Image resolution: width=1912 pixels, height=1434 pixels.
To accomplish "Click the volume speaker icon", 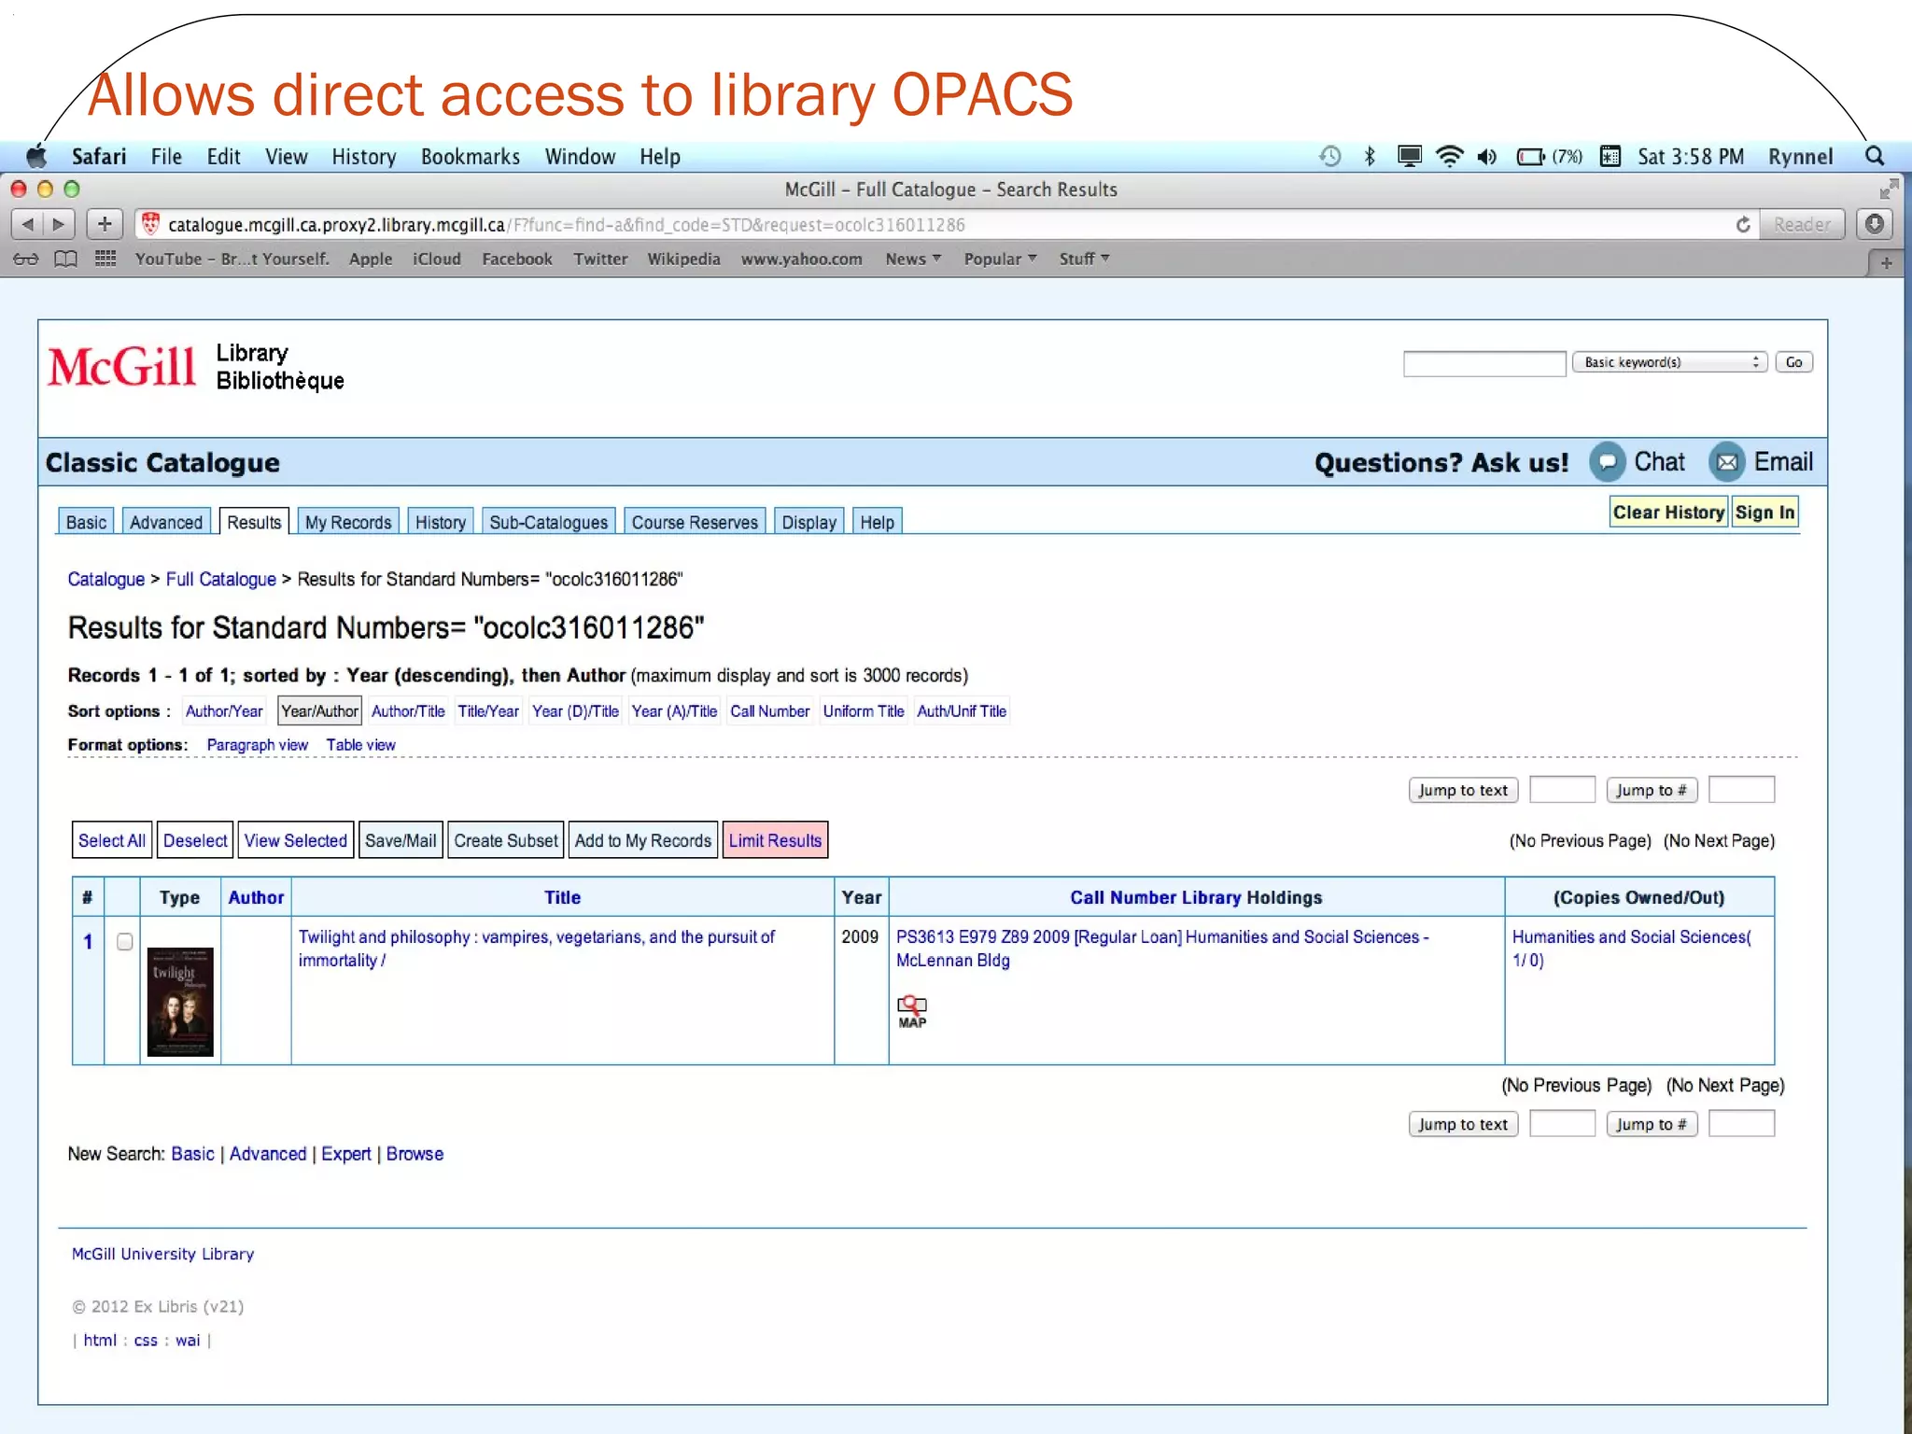I will pyautogui.click(x=1487, y=156).
